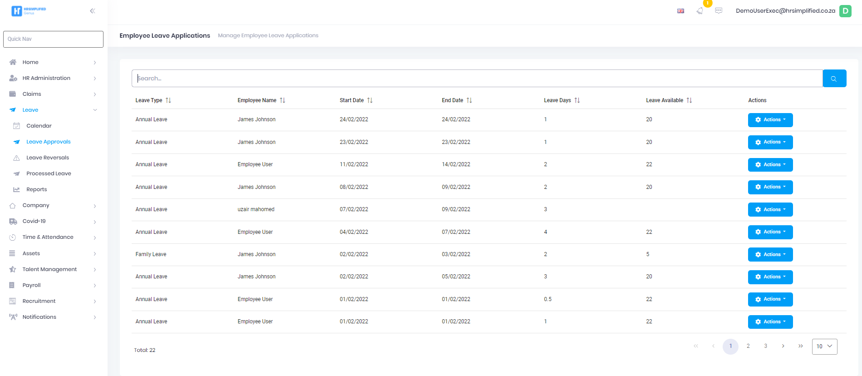Click the Notifications broadcast icon
The image size is (862, 376).
click(x=13, y=317)
